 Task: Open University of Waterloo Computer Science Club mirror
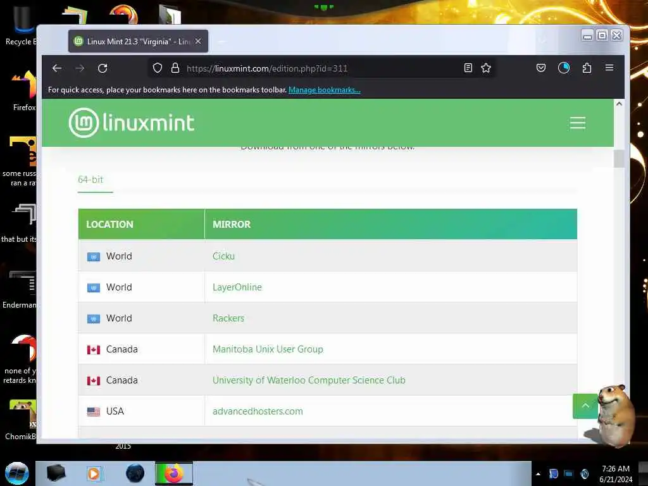(309, 380)
